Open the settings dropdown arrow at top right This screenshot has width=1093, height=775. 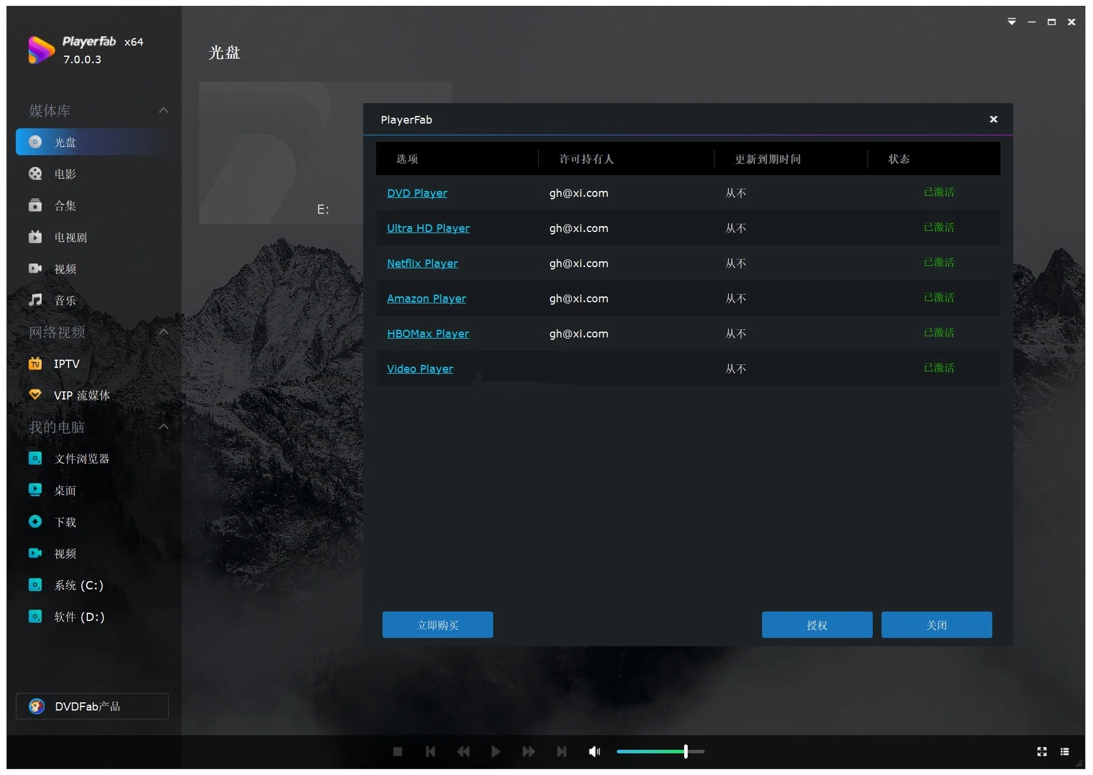pos(1011,22)
